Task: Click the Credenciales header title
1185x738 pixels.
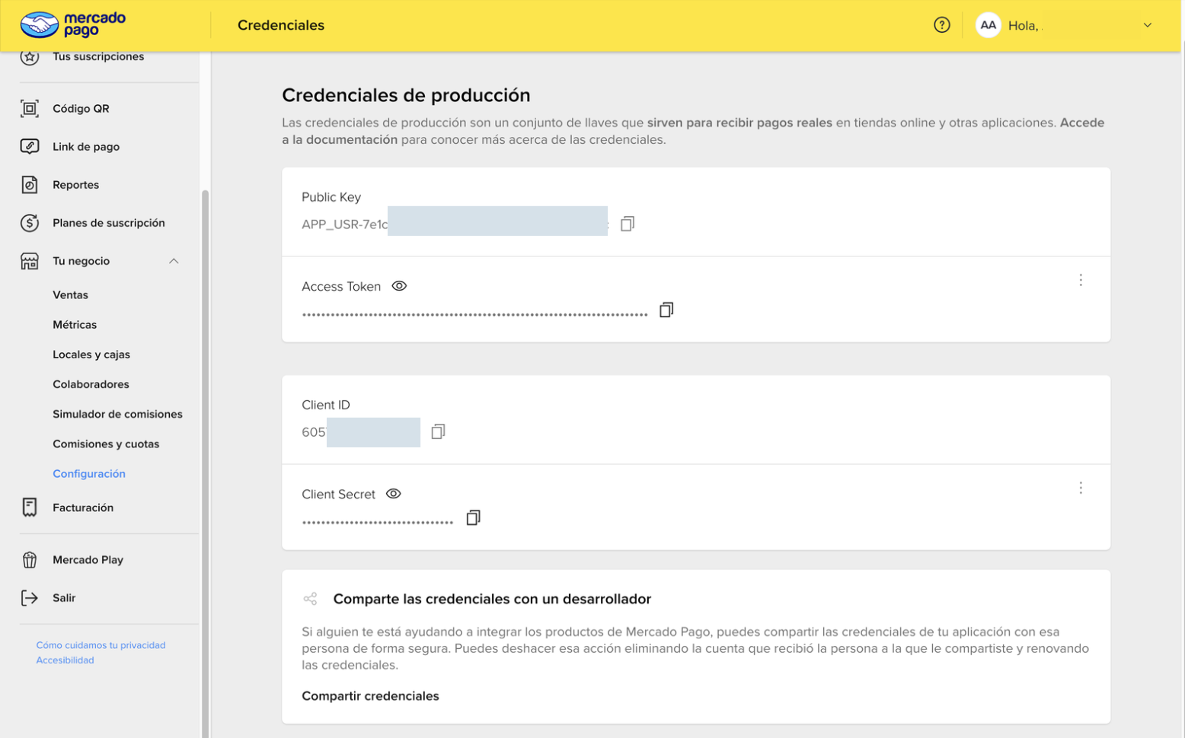Action: click(281, 25)
